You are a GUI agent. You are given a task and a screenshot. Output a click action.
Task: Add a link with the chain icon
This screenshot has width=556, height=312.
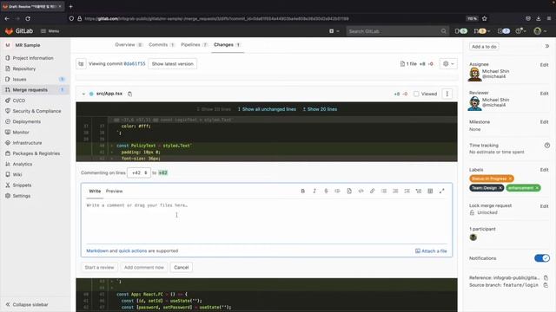[x=373, y=191]
